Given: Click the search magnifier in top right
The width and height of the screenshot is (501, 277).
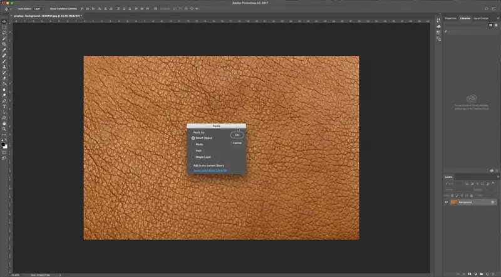Looking at the screenshot, I should click(486, 9).
